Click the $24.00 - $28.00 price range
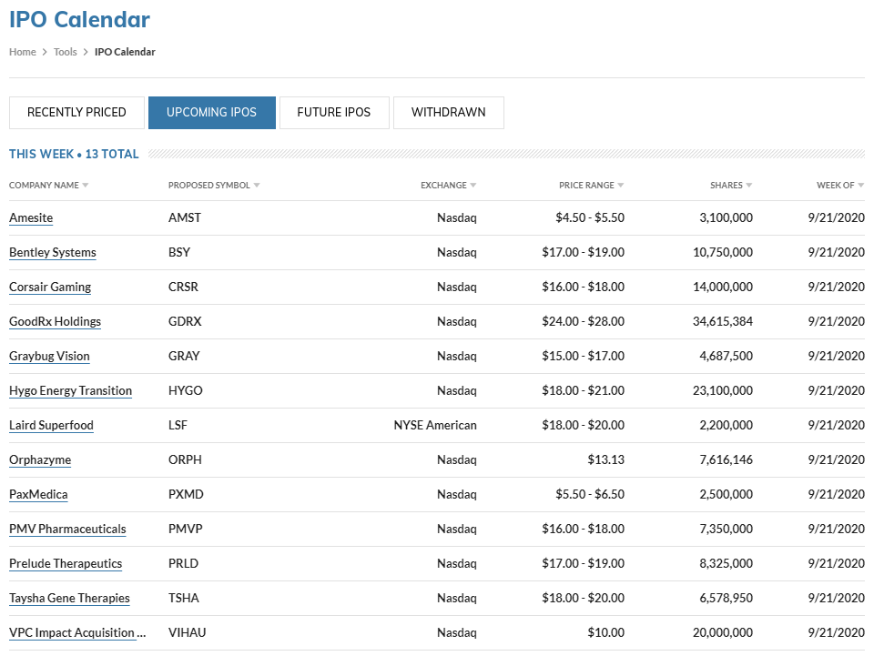Screen dimensions: 874x656 point(583,321)
